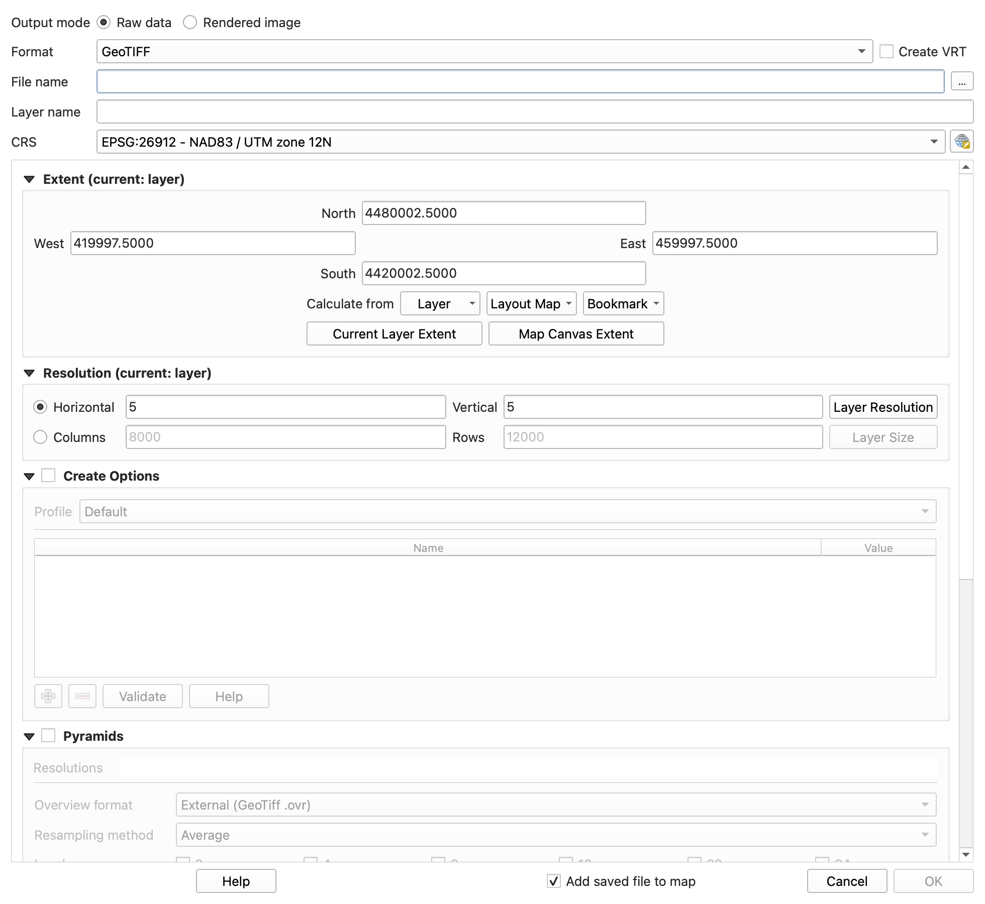Click the North extent field
This screenshot has height=904, width=985.
click(504, 213)
